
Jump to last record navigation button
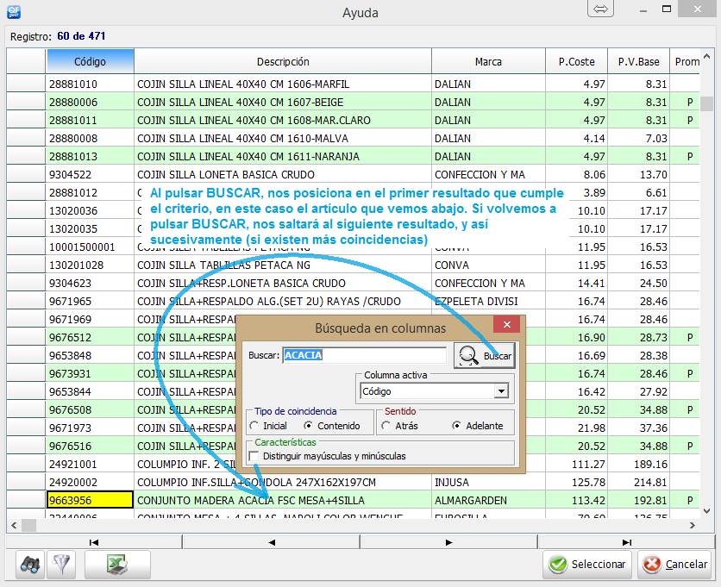[626, 542]
